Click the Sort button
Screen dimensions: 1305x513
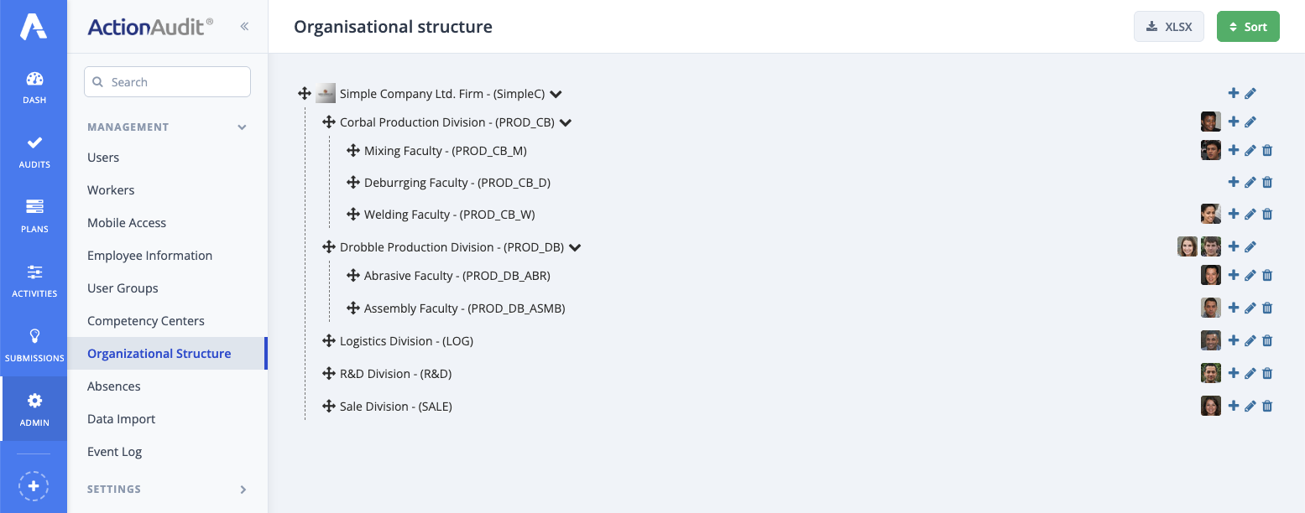[1248, 26]
